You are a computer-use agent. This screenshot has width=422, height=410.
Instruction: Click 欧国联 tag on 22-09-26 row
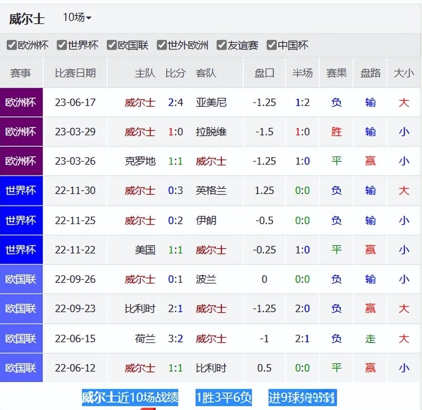click(x=21, y=279)
